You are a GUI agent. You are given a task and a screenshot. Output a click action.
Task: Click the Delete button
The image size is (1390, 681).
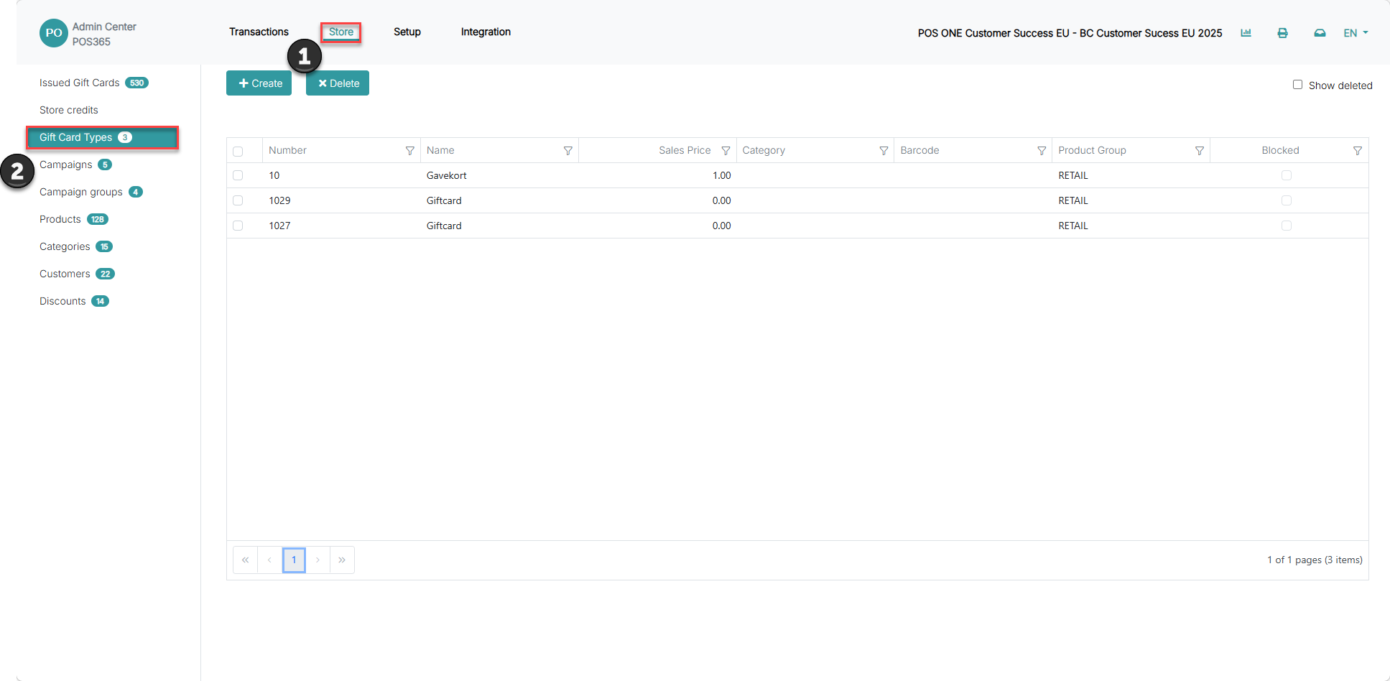pyautogui.click(x=338, y=83)
